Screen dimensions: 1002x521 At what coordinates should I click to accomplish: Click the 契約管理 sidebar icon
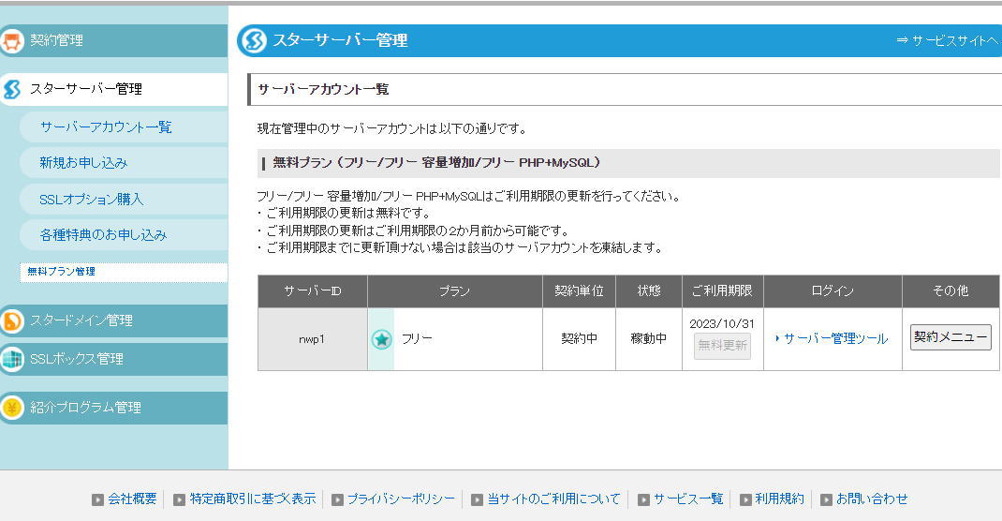click(12, 41)
